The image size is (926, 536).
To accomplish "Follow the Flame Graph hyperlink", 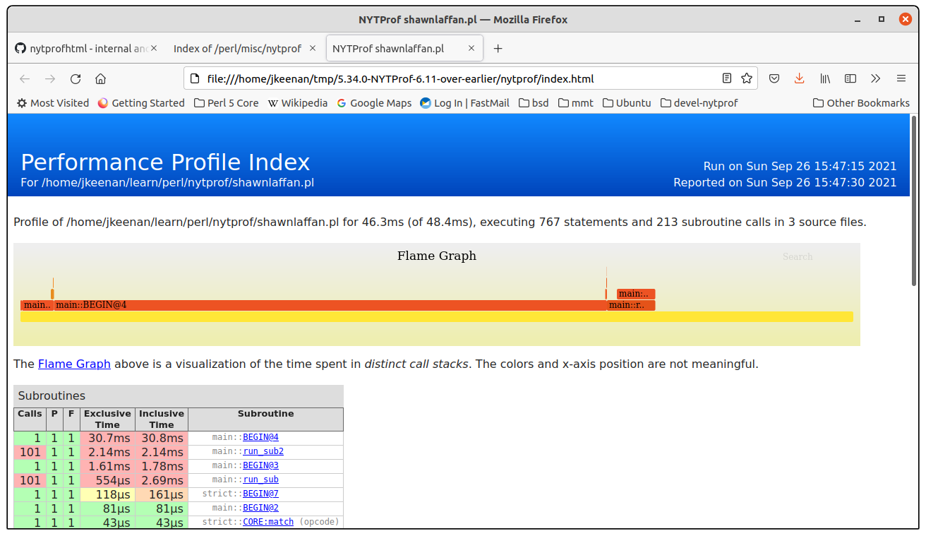I will tap(74, 364).
